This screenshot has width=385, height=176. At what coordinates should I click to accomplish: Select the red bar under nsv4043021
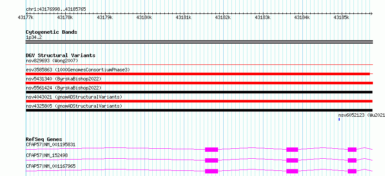click(x=199, y=101)
